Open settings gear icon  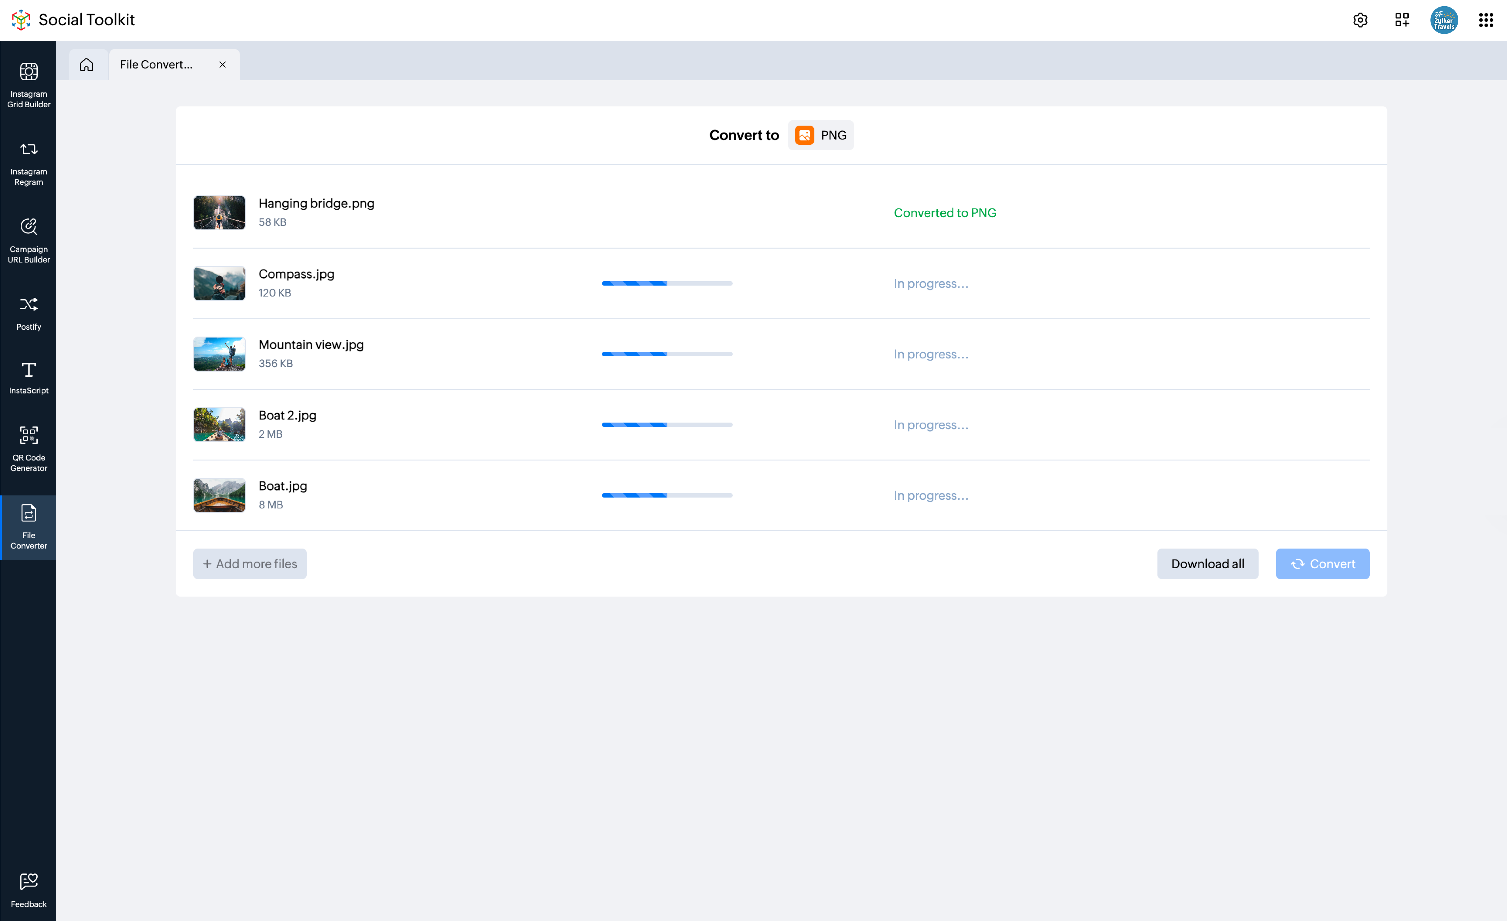1360,20
